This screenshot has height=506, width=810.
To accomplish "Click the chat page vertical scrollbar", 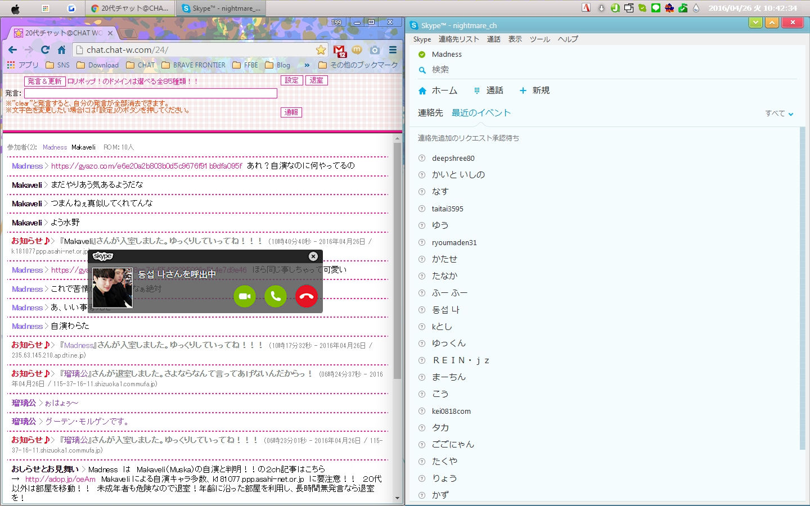I will (x=398, y=261).
